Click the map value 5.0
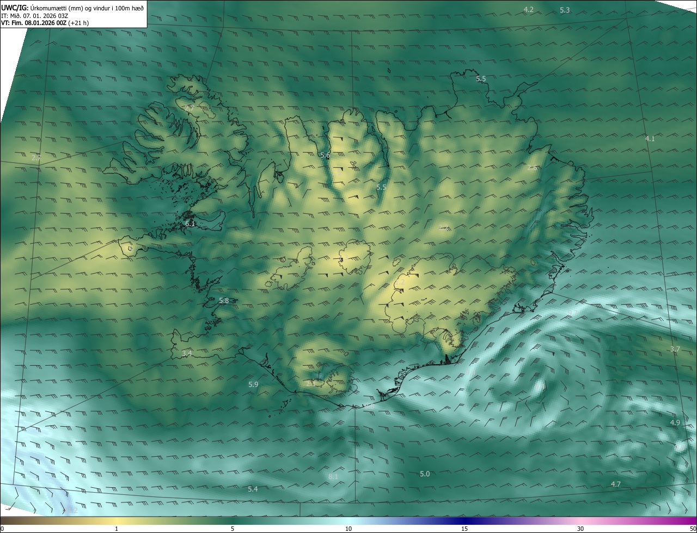 [x=425, y=474]
